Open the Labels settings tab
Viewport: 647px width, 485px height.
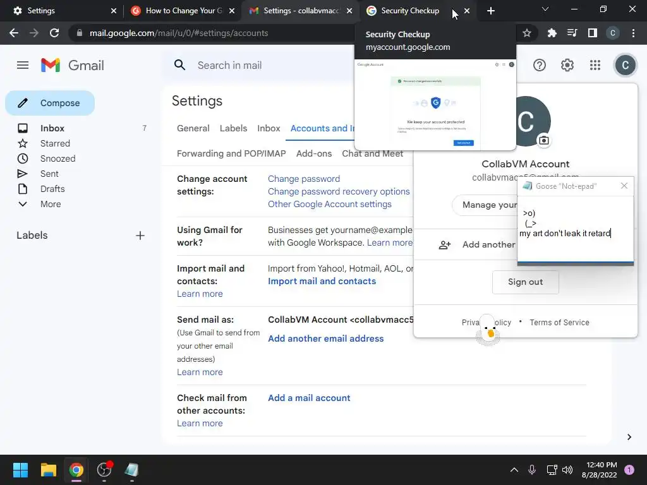point(233,128)
